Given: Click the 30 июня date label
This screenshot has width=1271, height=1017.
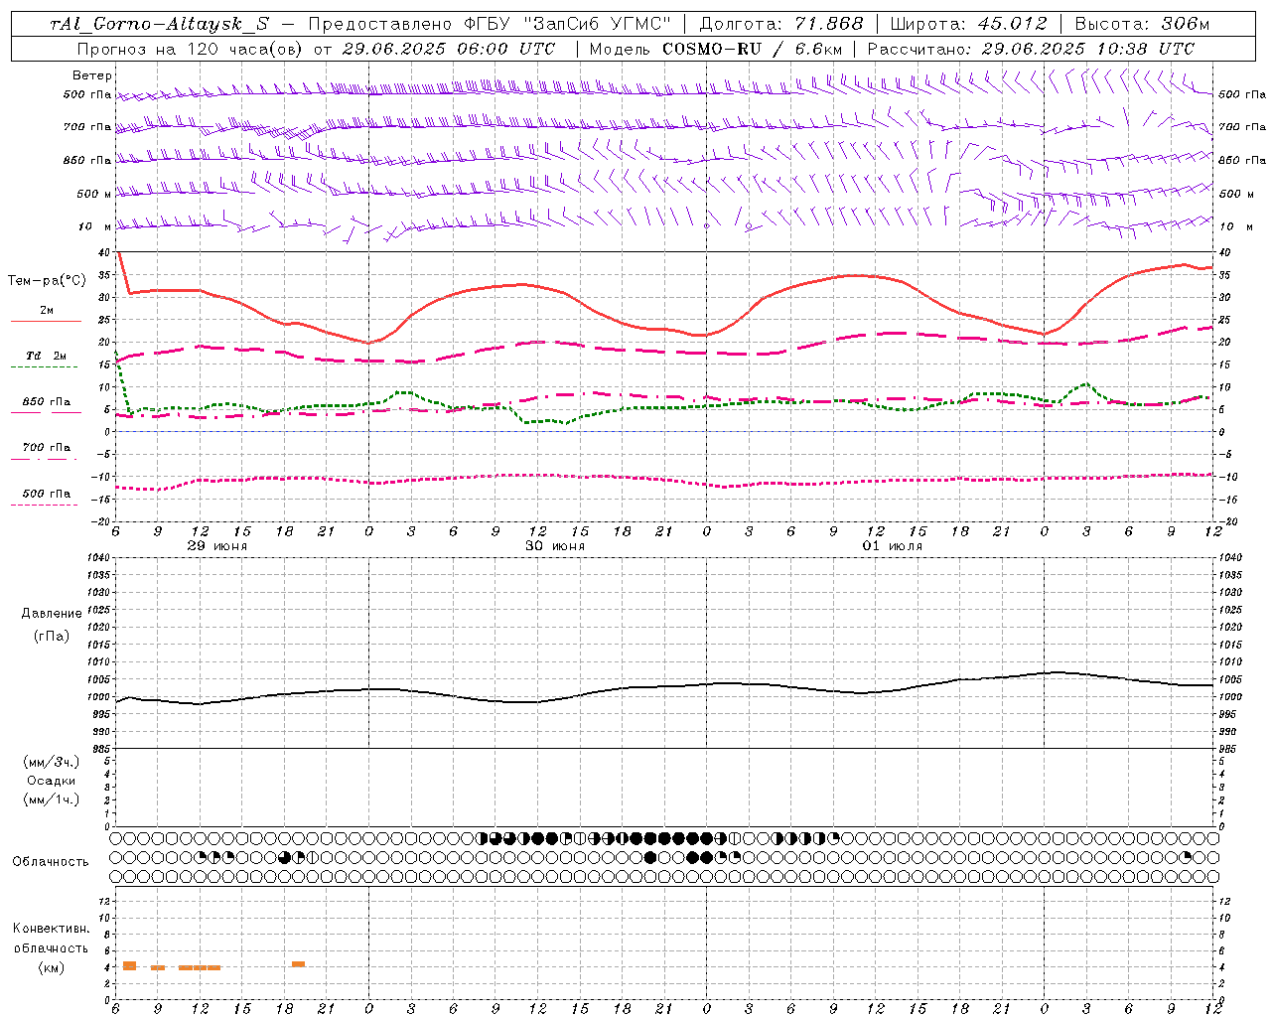Looking at the screenshot, I should coord(554,546).
